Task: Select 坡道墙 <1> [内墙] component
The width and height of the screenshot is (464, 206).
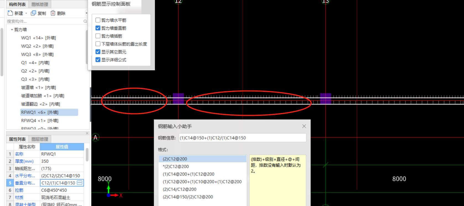Action: point(38,87)
